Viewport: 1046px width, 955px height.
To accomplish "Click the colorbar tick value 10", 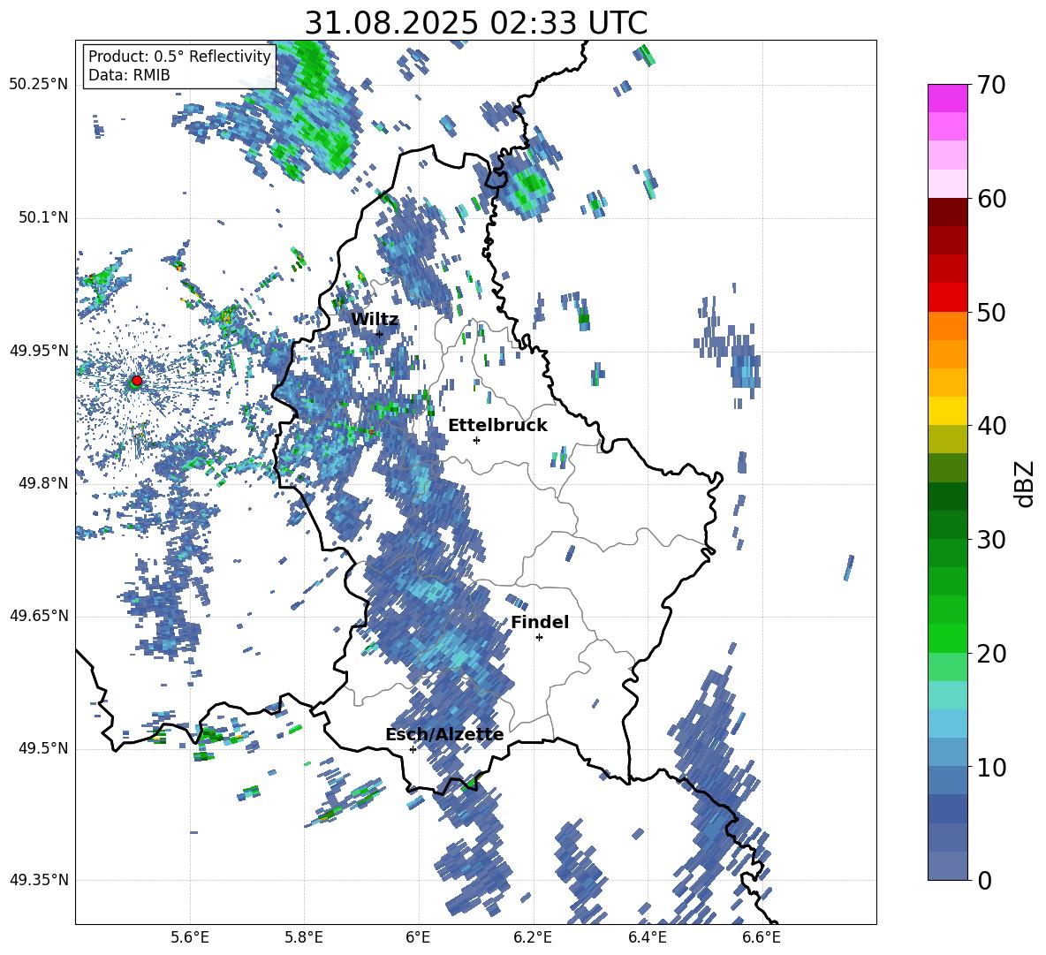I will [x=991, y=767].
